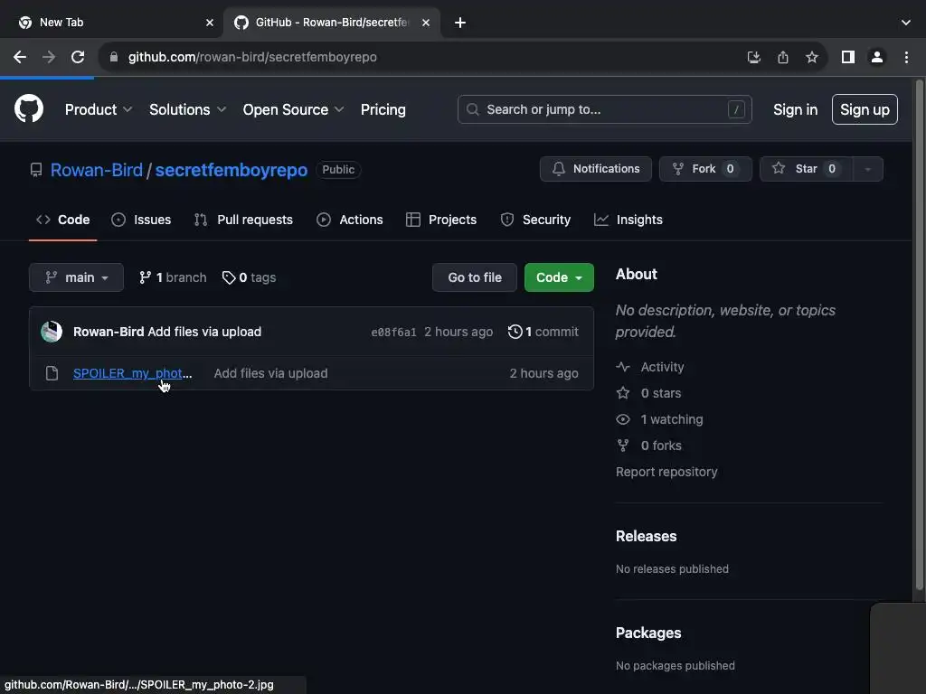Open the Chrome profile avatar
Screen dimensions: 926x694
(877, 57)
